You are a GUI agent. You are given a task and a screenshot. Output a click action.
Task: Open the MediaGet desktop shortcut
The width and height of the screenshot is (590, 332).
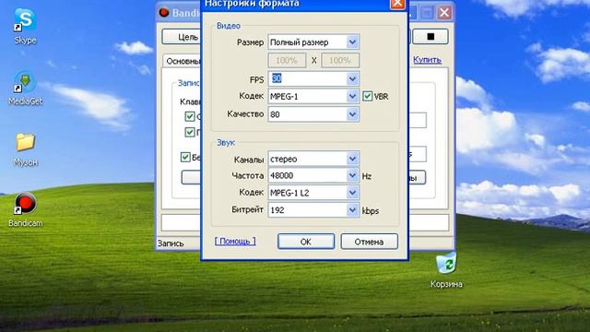pos(25,88)
